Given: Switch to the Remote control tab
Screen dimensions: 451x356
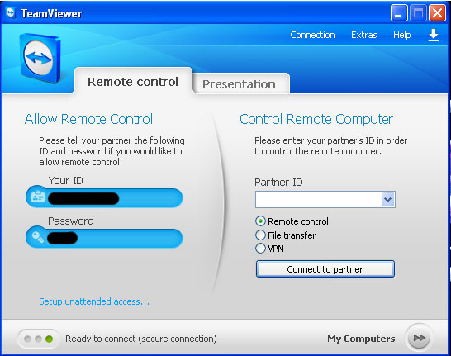Looking at the screenshot, I should pyautogui.click(x=133, y=82).
